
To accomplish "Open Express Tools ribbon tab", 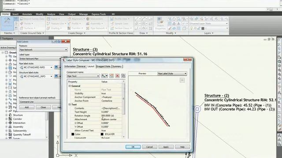I will pos(99,14).
